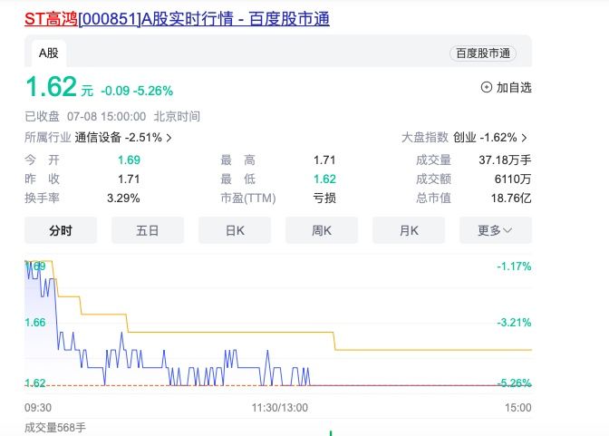
Task: Click the 总市值 value 18.76亿
Action: [511, 199]
